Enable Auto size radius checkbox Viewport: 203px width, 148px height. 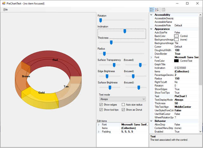click(x=123, y=105)
